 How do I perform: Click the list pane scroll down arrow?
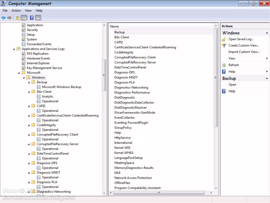[216, 188]
